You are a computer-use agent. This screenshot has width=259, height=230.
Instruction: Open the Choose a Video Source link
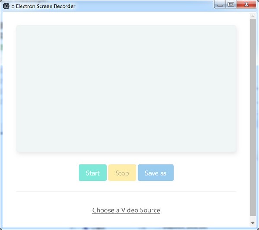click(126, 210)
